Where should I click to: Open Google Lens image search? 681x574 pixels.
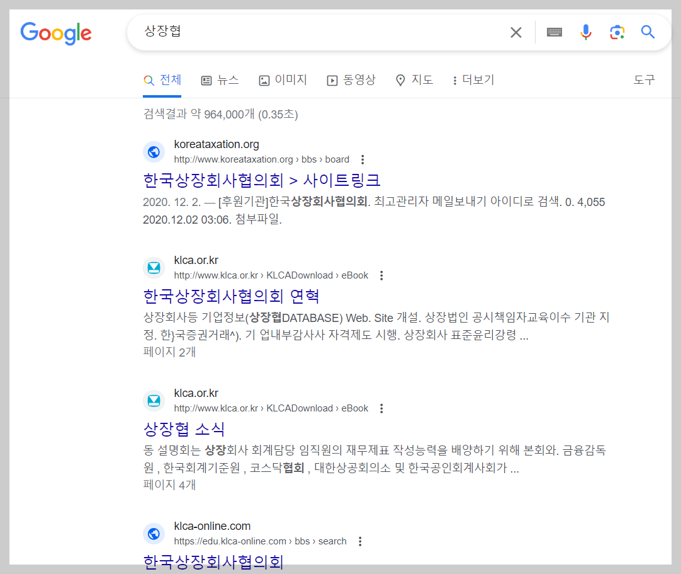pos(617,32)
